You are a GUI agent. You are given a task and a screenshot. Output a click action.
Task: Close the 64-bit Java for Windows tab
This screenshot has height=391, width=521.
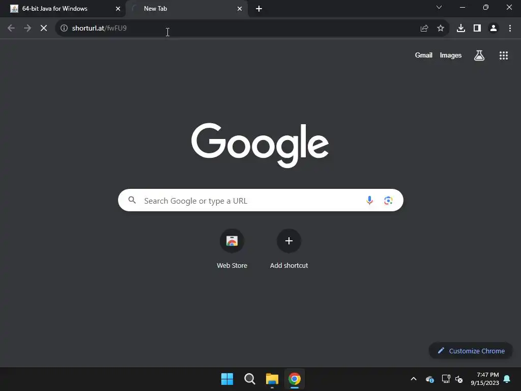[118, 9]
